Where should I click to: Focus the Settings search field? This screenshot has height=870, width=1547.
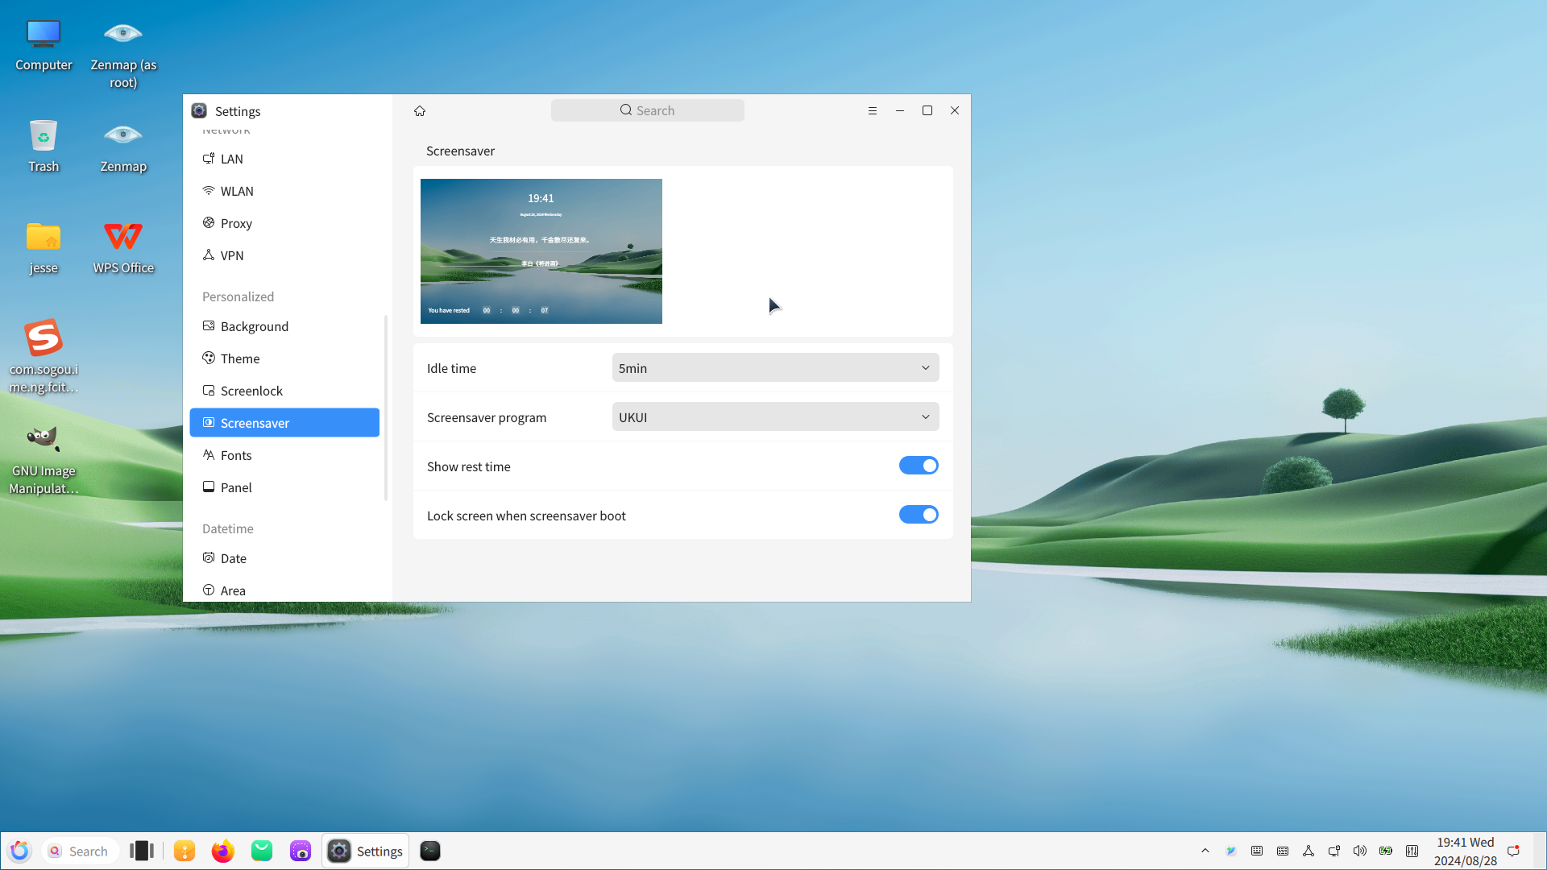(648, 111)
